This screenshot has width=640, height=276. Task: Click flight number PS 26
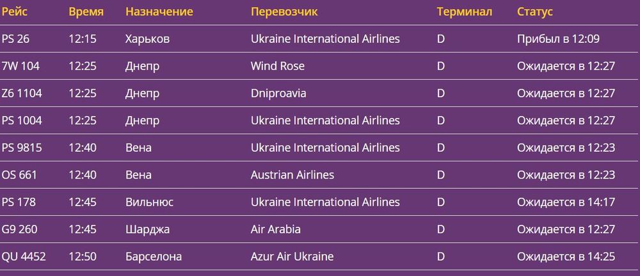click(x=16, y=39)
